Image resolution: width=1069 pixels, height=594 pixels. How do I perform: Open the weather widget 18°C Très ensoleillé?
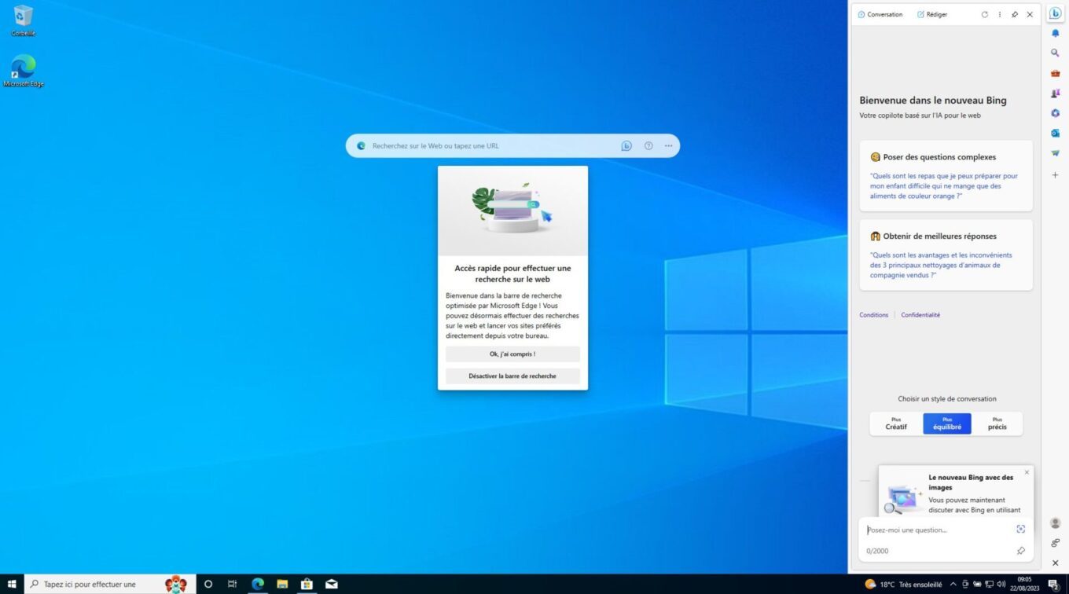pos(903,584)
